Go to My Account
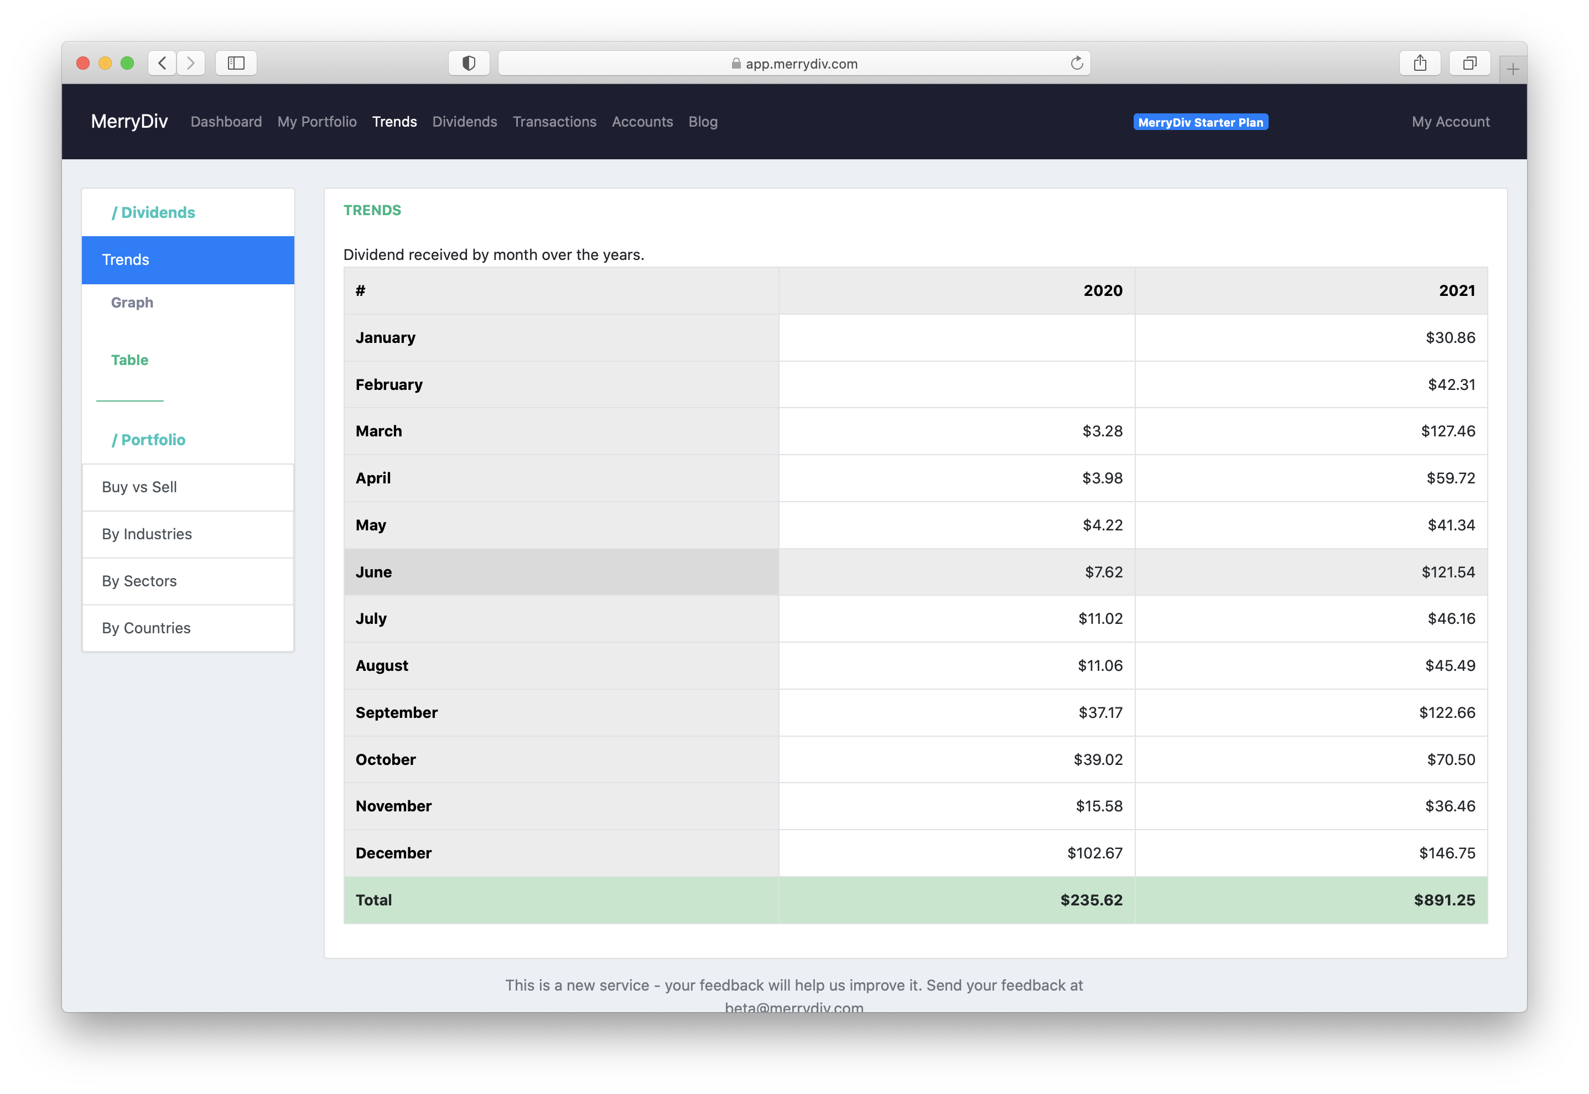Viewport: 1589px width, 1094px height. tap(1450, 121)
